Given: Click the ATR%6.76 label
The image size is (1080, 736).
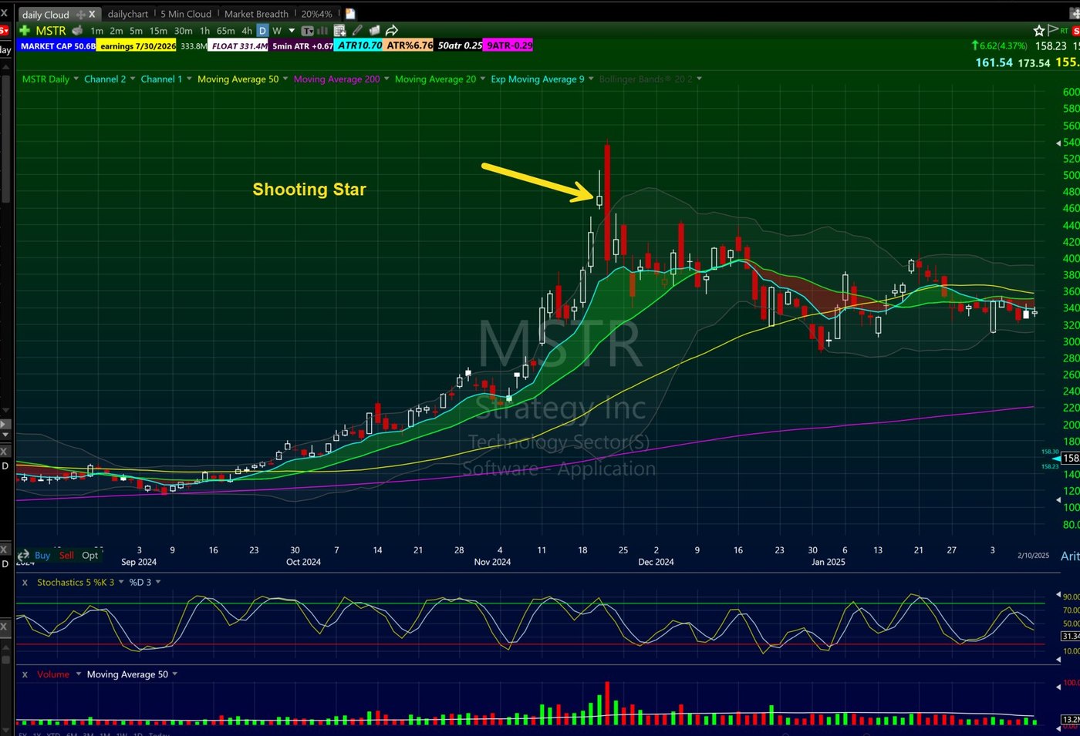Looking at the screenshot, I should click(x=409, y=46).
